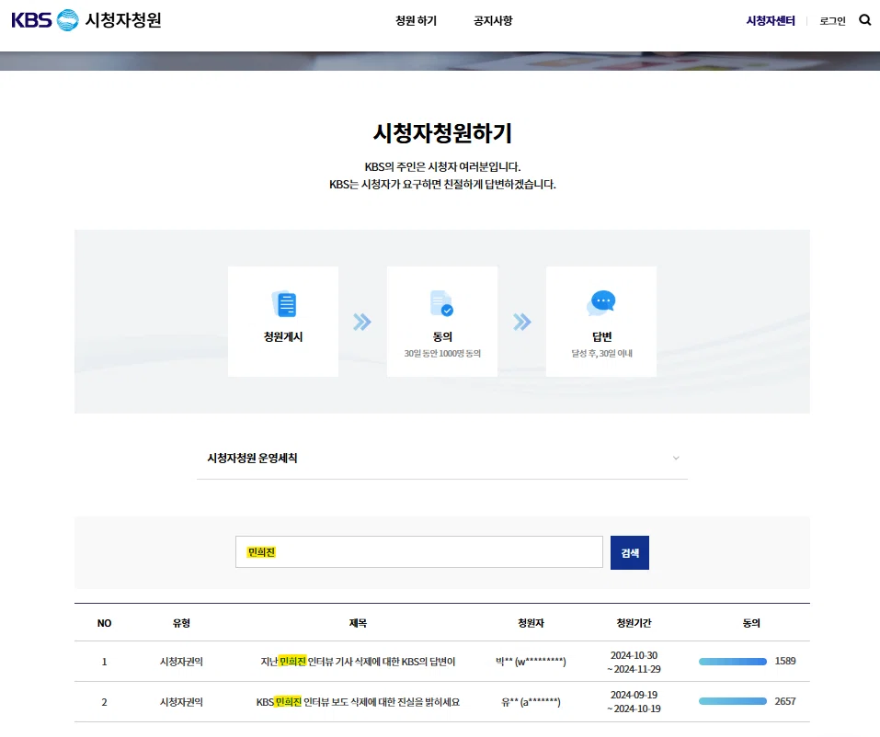Click row number 1 cell
Image resolution: width=880 pixels, height=737 pixels.
click(105, 662)
